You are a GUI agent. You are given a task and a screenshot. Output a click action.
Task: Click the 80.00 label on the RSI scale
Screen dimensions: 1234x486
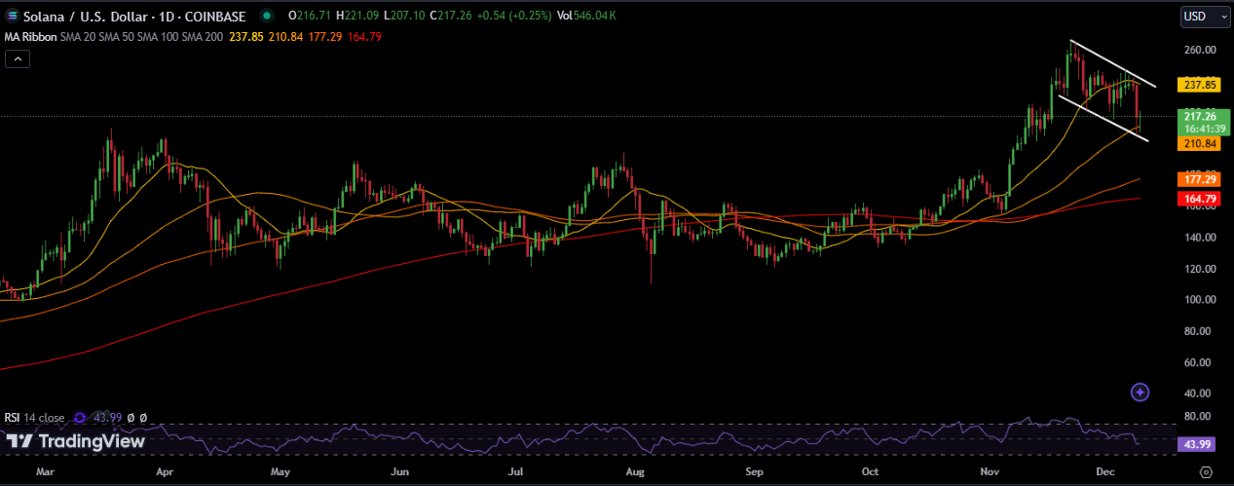click(1197, 417)
